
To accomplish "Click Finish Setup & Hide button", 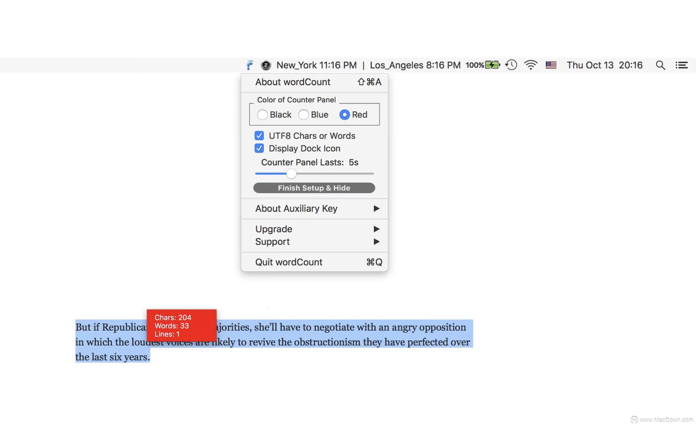I will click(x=314, y=188).
